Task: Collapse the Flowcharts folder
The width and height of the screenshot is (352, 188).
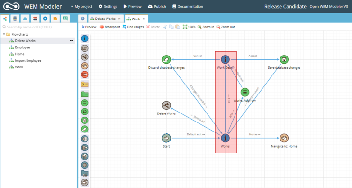Action: pyautogui.click(x=4, y=34)
